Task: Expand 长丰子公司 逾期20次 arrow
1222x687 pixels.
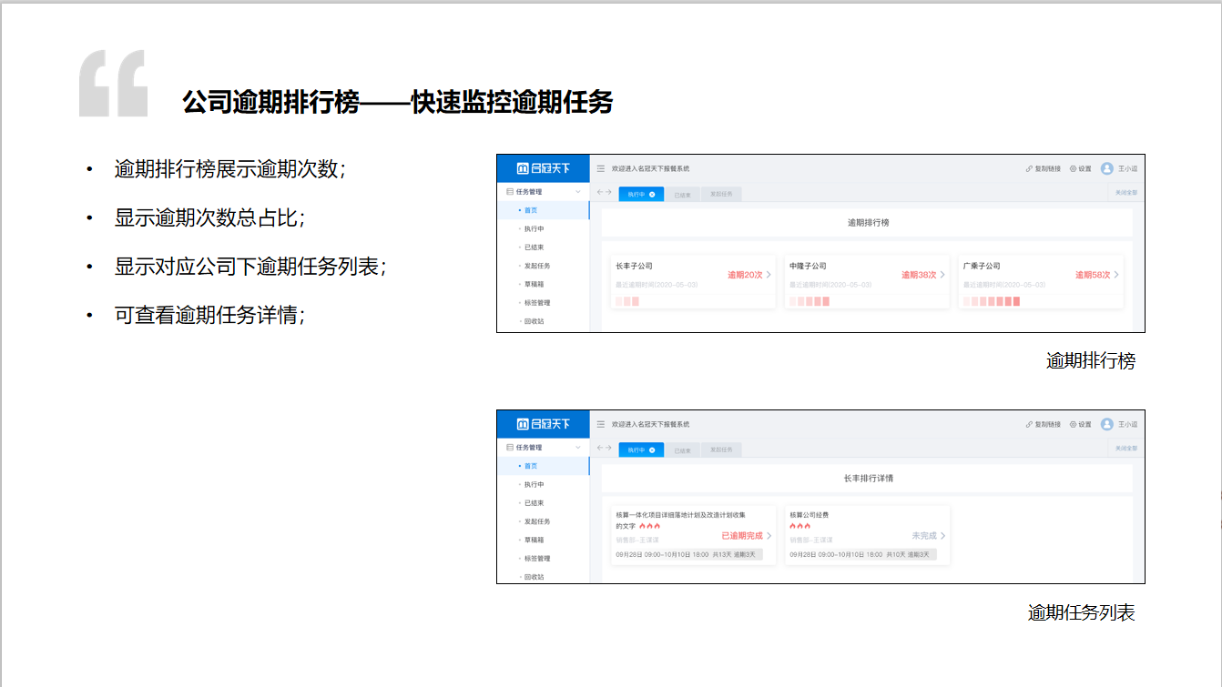Action: point(769,275)
